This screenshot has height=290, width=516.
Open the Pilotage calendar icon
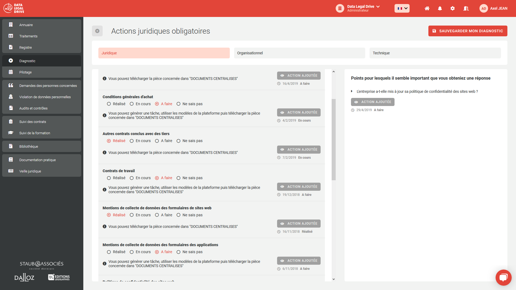(11, 72)
